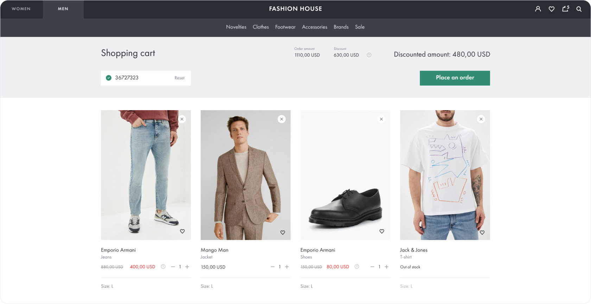The height and width of the screenshot is (304, 591).
Task: Decrease quantity of Mango Man Jacket
Action: tap(272, 267)
